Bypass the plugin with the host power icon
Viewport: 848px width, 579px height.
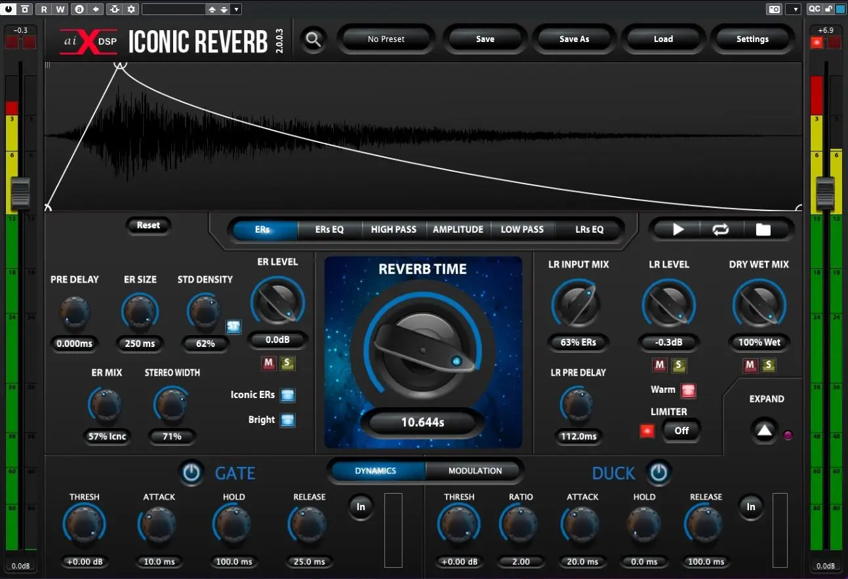pyautogui.click(x=8, y=9)
